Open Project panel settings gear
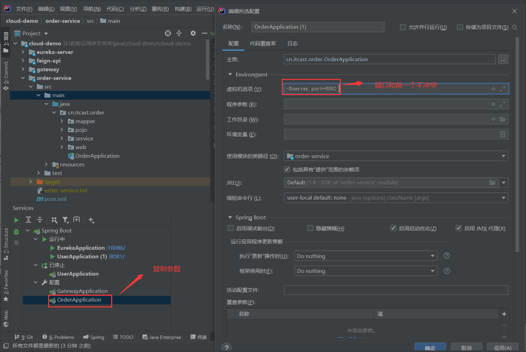The height and width of the screenshot is (352, 526). click(x=193, y=33)
